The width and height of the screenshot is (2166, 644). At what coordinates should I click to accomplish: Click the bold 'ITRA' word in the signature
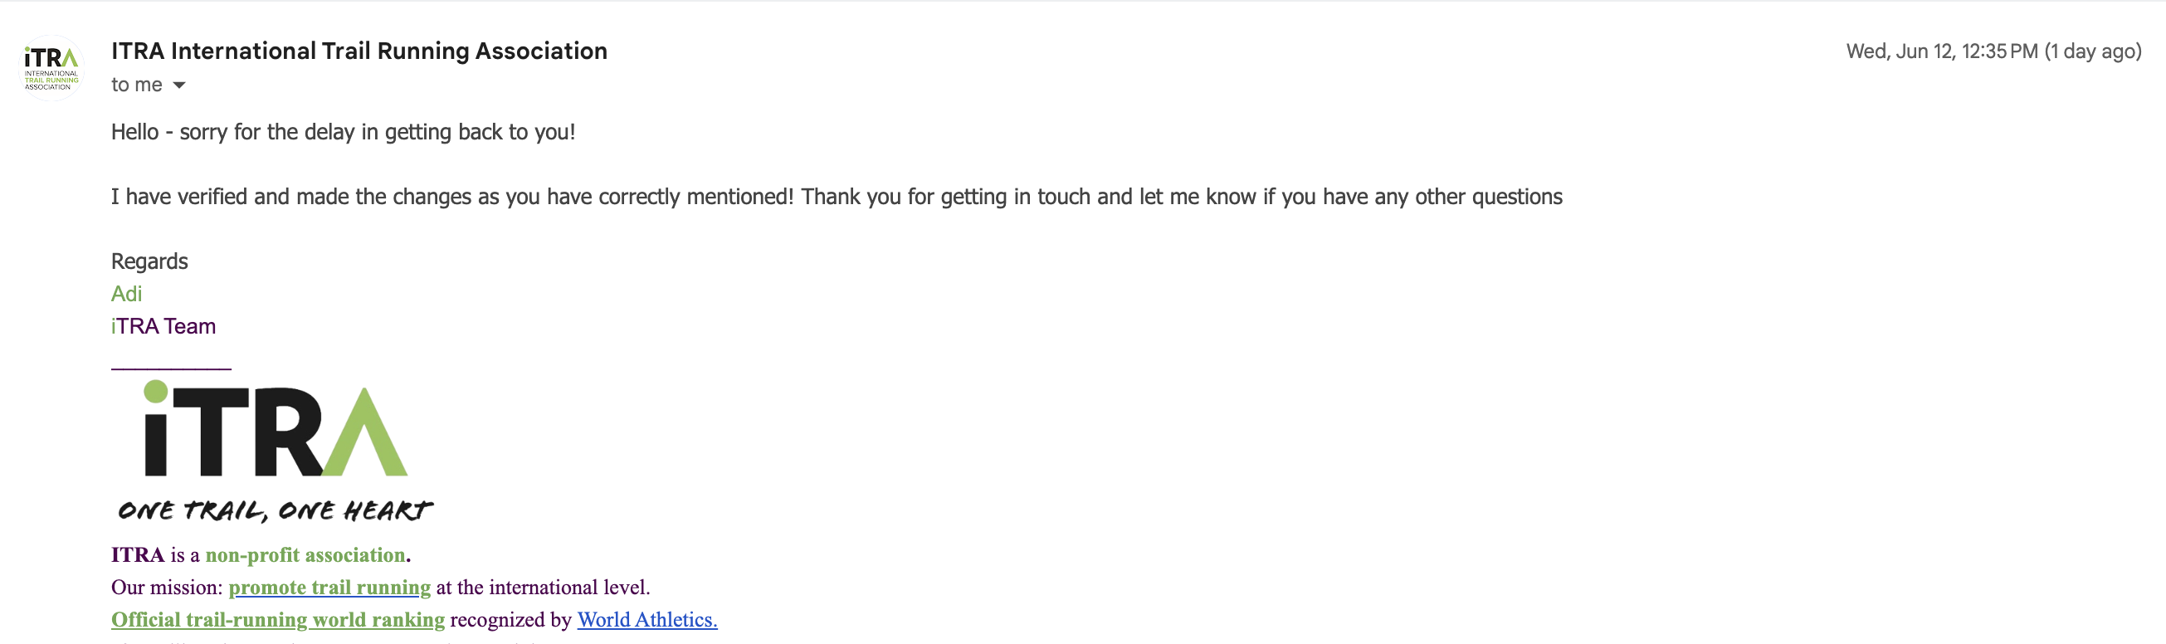point(138,555)
